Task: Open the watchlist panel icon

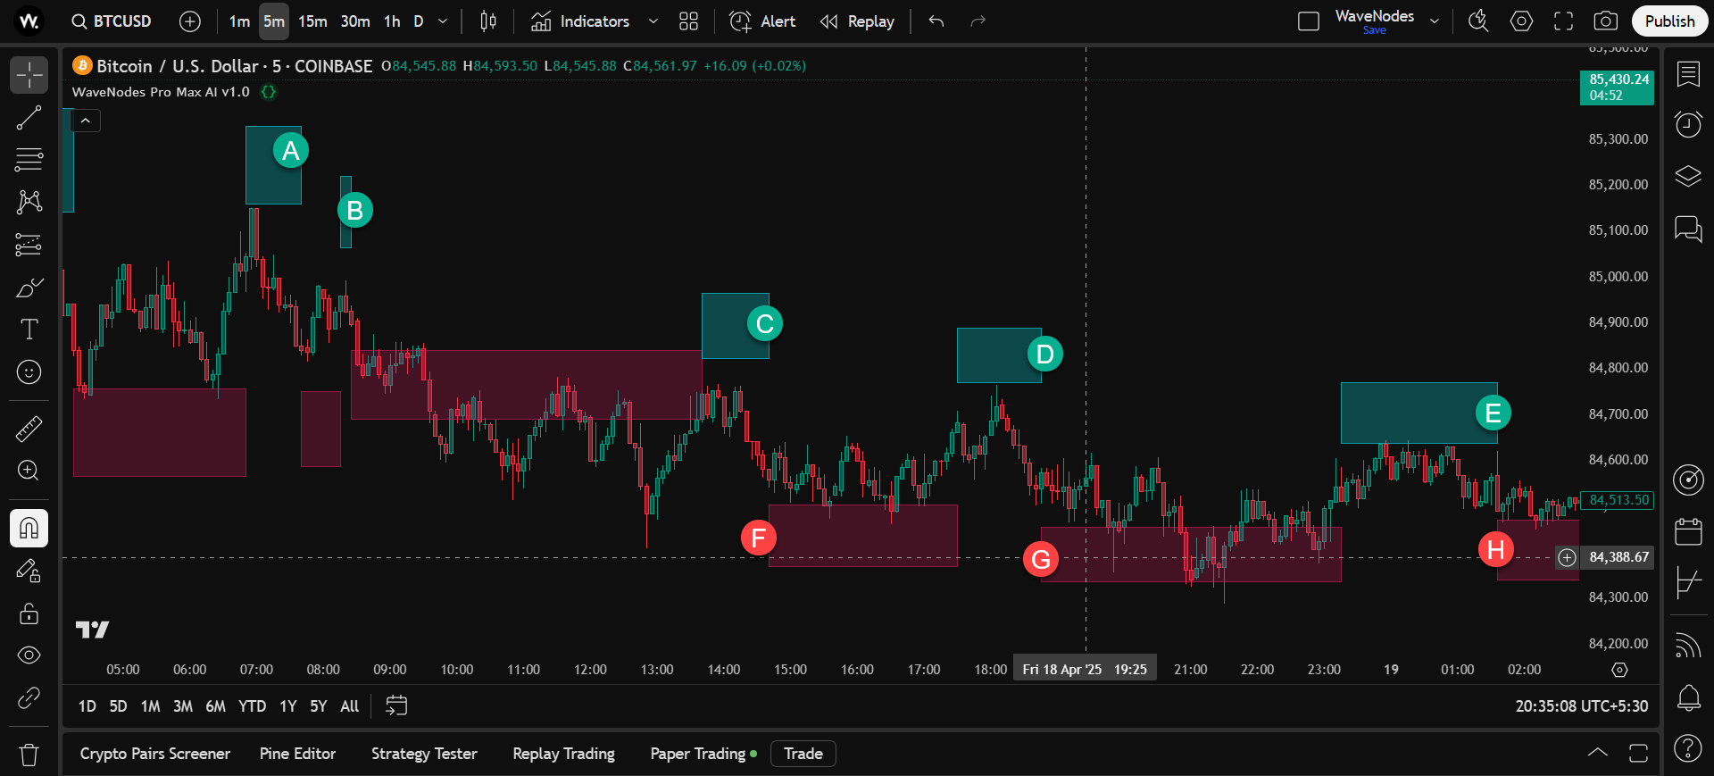Action: [1687, 75]
